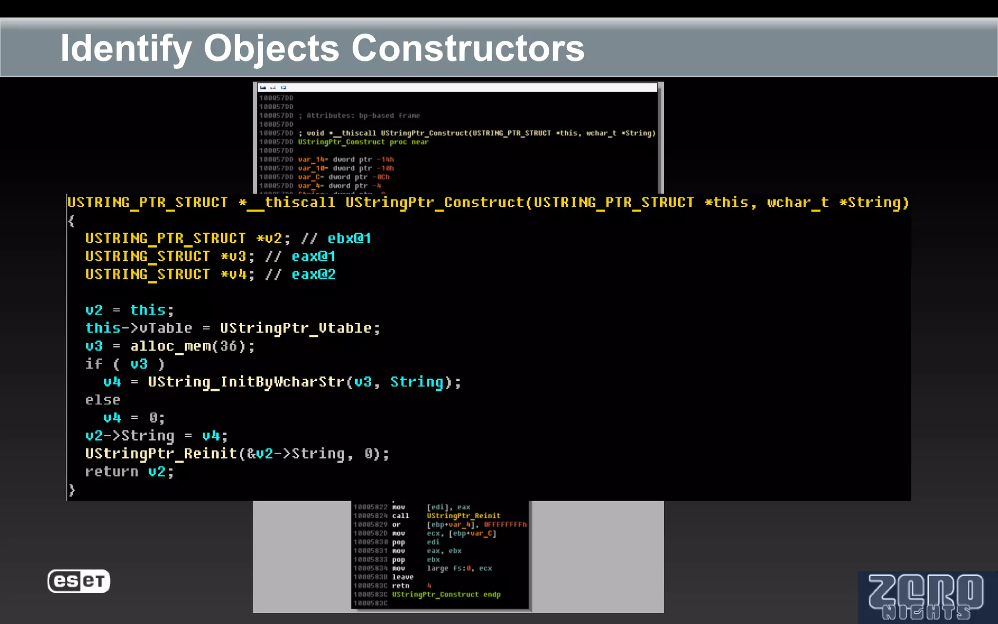Click the 'v2->String = v4;' statement
The height and width of the screenshot is (624, 998).
tap(156, 436)
